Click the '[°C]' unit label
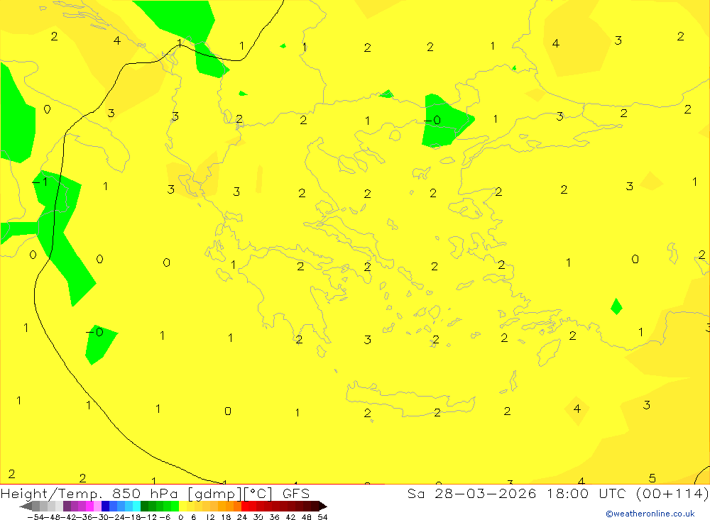 pos(258,494)
